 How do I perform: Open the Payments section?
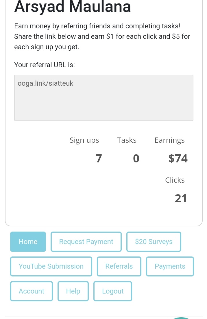pyautogui.click(x=170, y=267)
